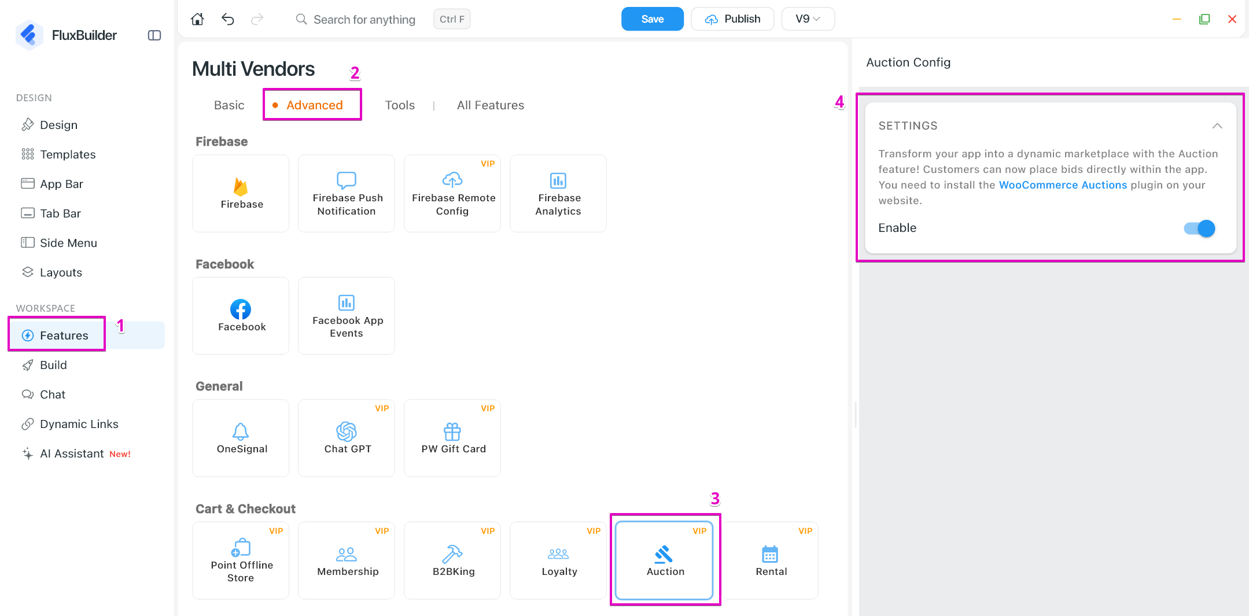Click the FluxBuilder logo
The image size is (1249, 616).
point(29,35)
